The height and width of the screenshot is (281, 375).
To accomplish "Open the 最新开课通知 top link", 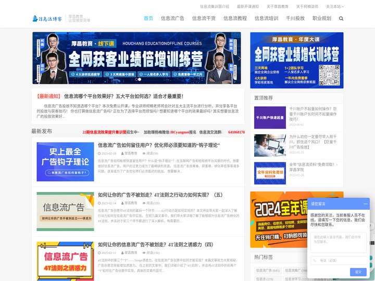I will pyautogui.click(x=248, y=7).
